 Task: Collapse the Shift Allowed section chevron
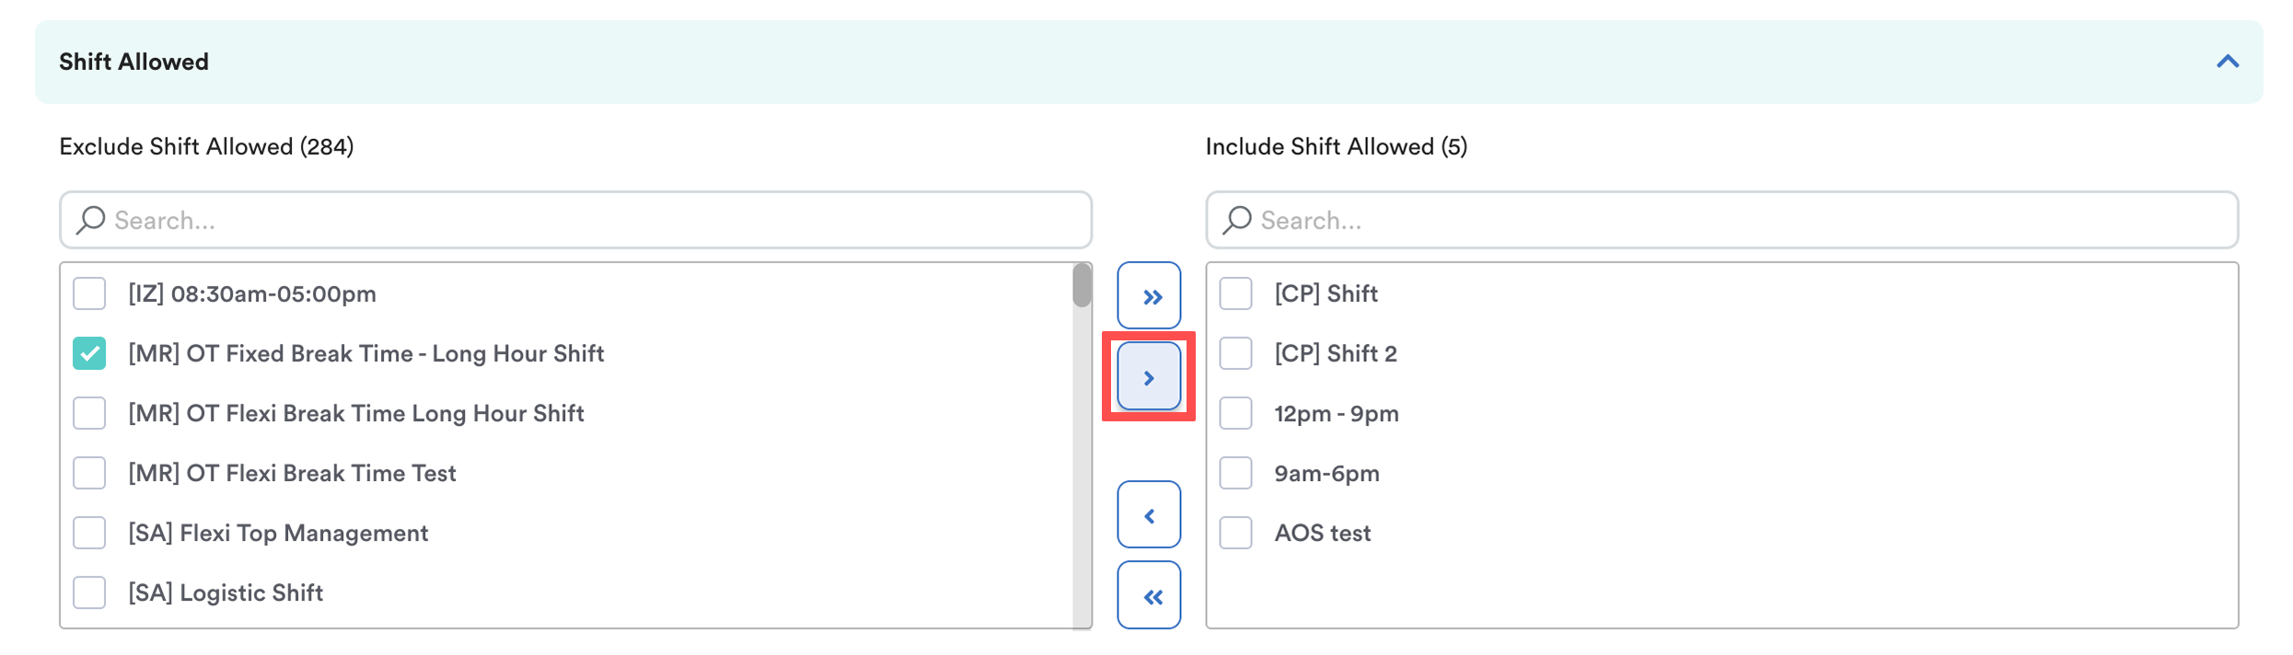coord(2227,62)
